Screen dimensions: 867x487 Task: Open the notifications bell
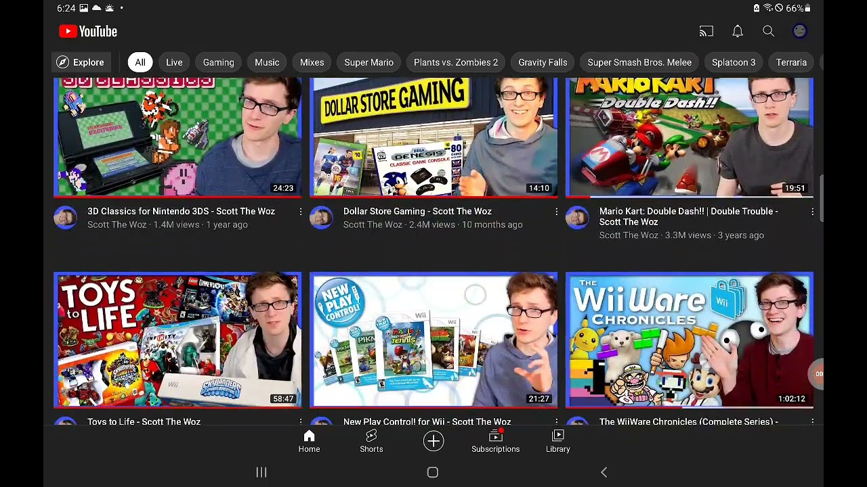[x=738, y=31]
